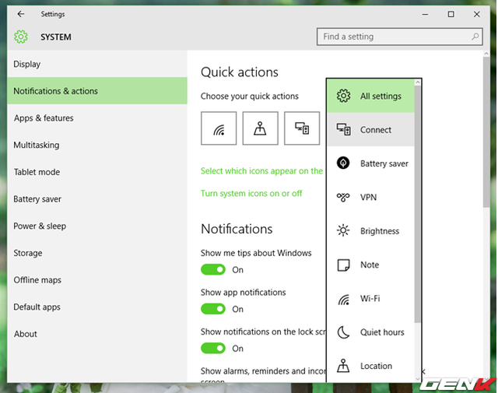Choose VPN option label in dropdown
498x393 pixels.
(x=368, y=198)
